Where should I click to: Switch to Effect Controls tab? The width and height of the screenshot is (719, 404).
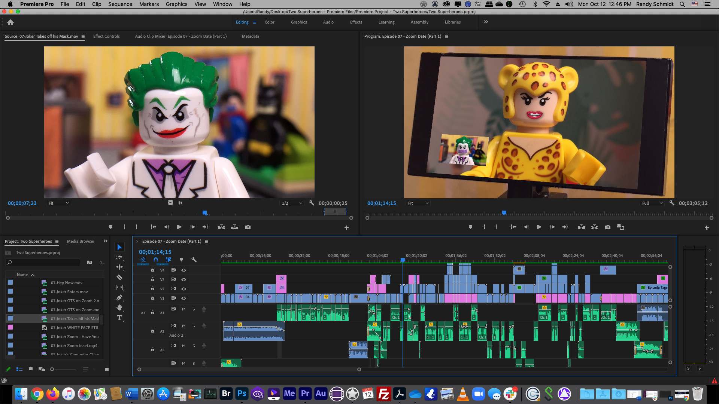pos(106,36)
